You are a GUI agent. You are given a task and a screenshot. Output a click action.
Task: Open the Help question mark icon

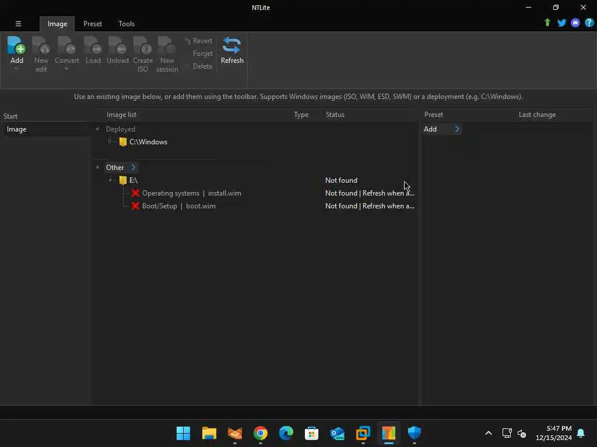pyautogui.click(x=589, y=23)
